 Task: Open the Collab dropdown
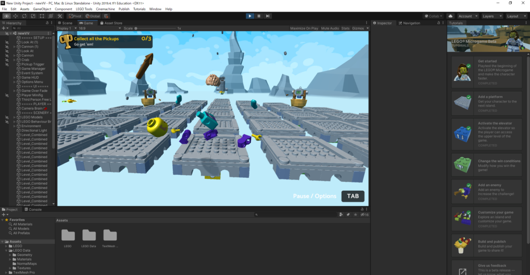coord(433,16)
